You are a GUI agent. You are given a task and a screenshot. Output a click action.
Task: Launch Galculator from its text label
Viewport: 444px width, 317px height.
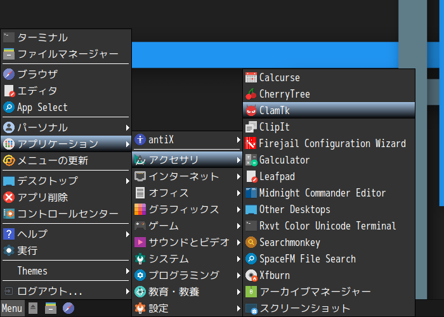point(284,160)
